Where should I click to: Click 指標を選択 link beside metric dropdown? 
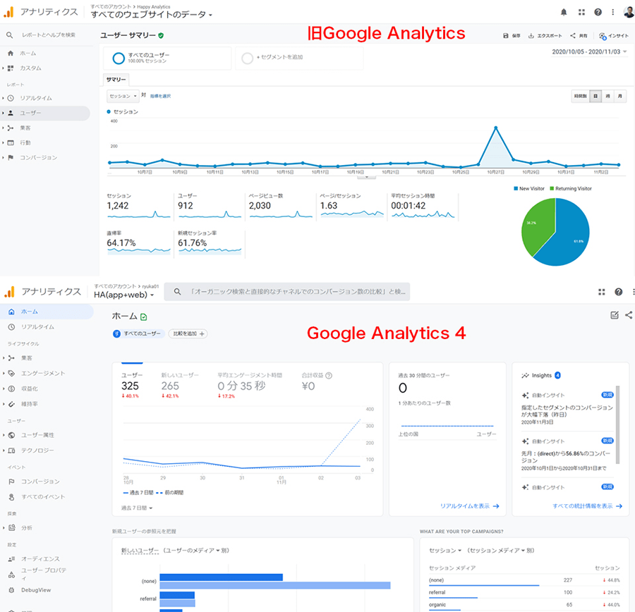point(160,97)
